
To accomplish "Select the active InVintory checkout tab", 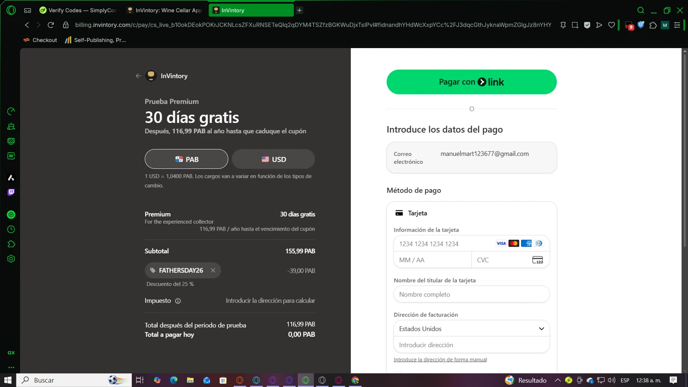I will pyautogui.click(x=251, y=10).
